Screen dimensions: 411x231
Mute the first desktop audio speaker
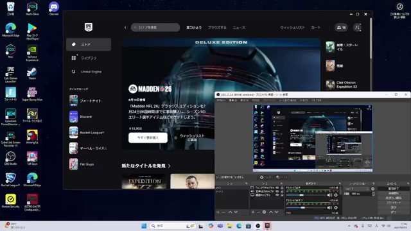(x=329, y=195)
